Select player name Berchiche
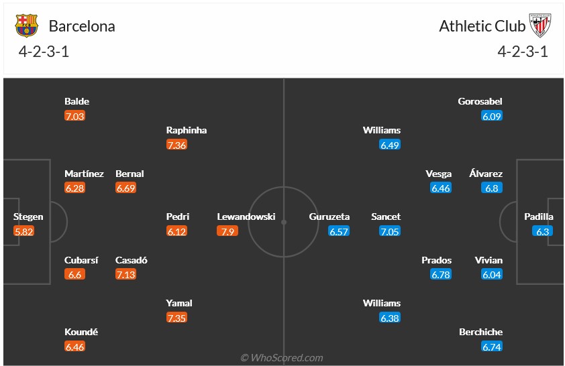The height and width of the screenshot is (366, 565). [x=480, y=332]
